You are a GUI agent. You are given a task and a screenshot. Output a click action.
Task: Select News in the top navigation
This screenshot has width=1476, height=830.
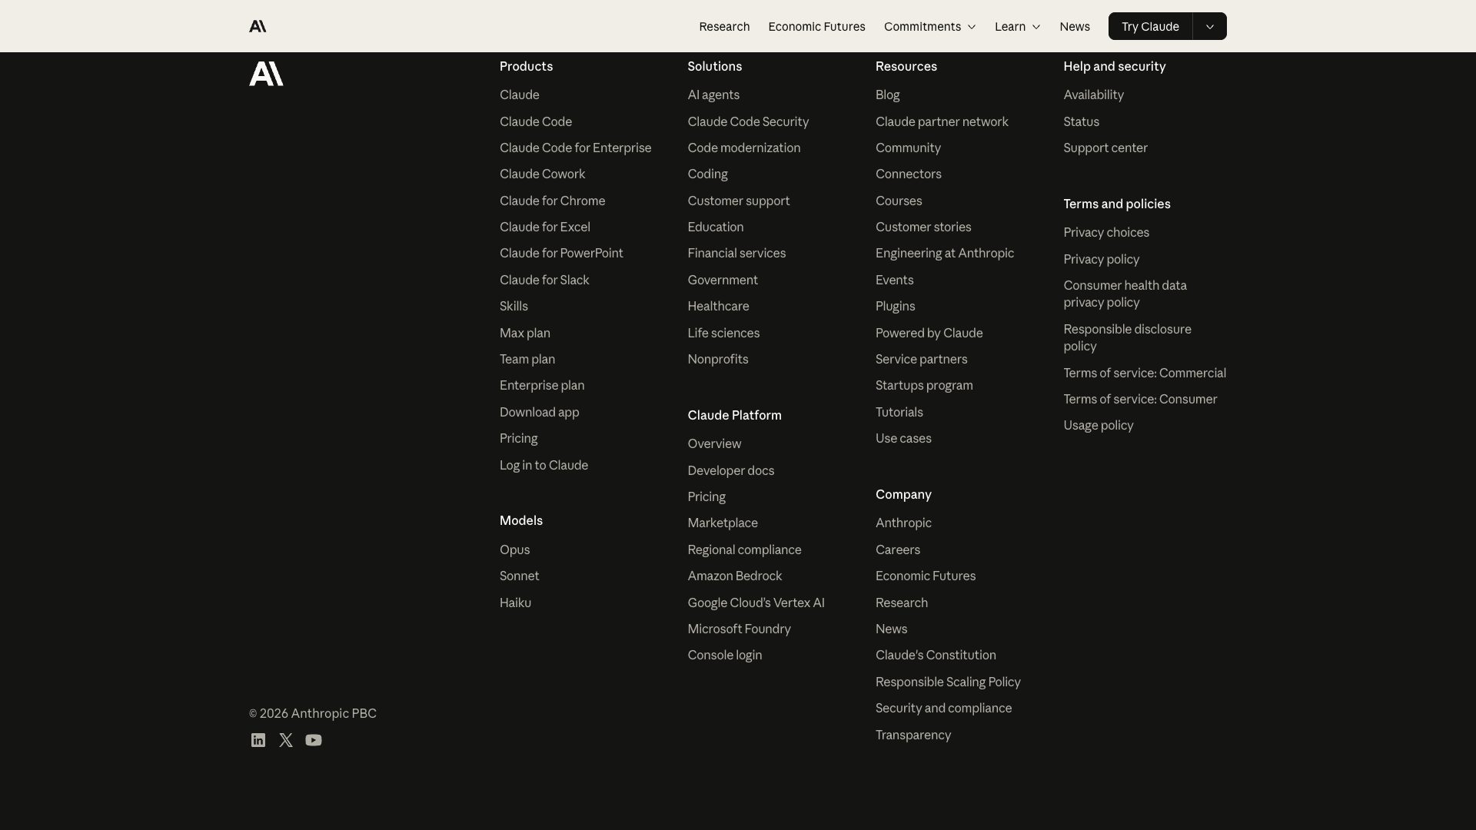pos(1074,26)
